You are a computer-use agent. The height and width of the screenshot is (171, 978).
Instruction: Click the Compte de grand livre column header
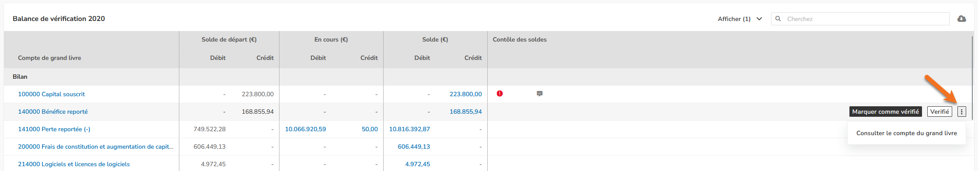pos(49,58)
